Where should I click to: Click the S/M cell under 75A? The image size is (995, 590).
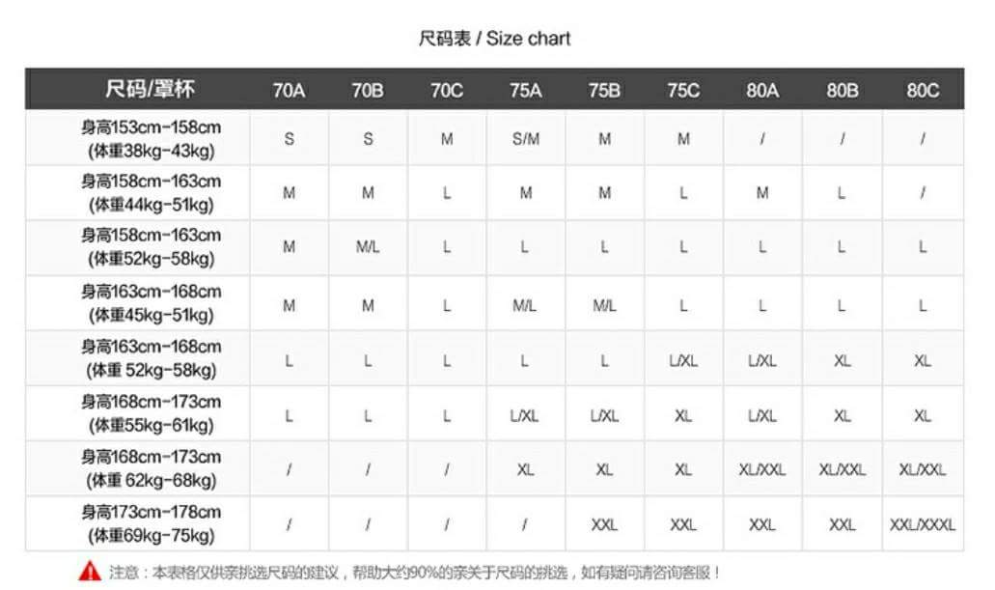point(525,139)
